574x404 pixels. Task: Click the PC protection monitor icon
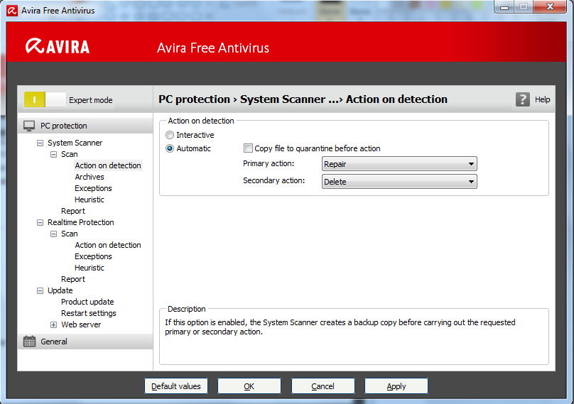29,126
